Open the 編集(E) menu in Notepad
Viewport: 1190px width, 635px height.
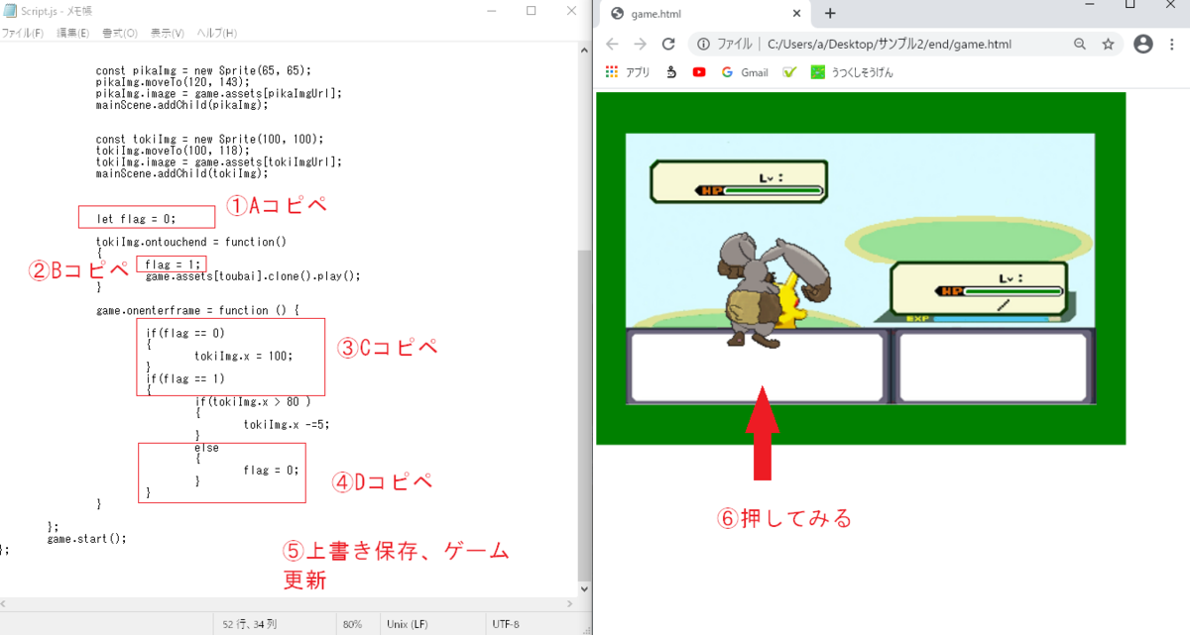(72, 33)
